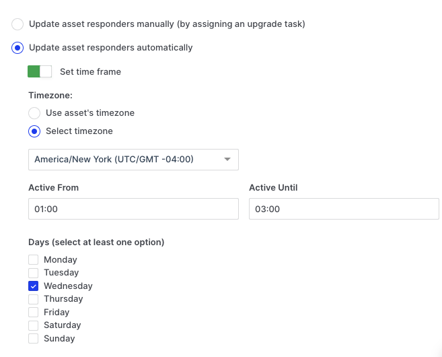Toggle the Set time frame switch

point(40,71)
